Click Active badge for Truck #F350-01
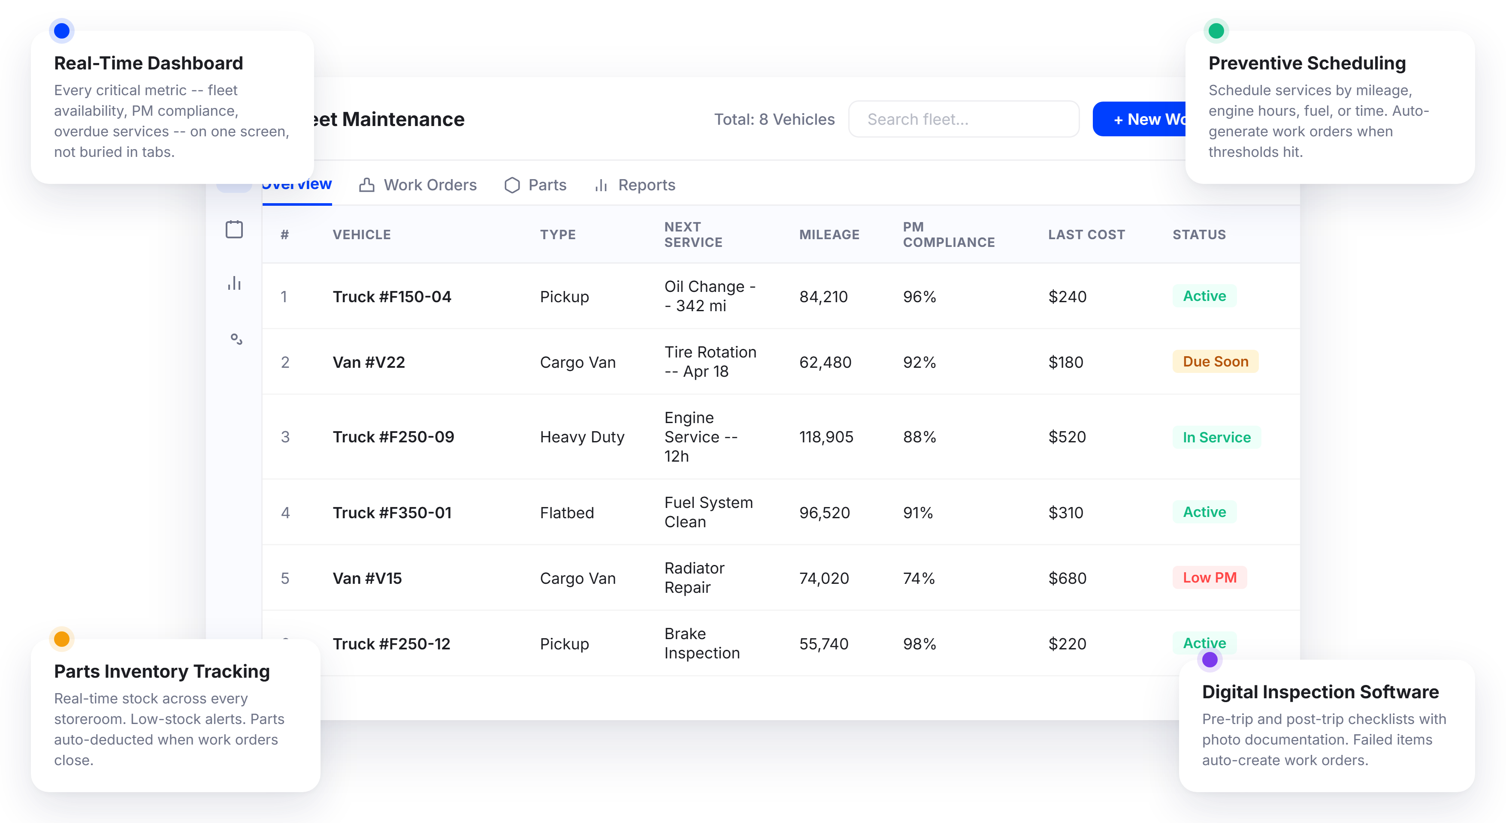1506x823 pixels. click(x=1204, y=512)
